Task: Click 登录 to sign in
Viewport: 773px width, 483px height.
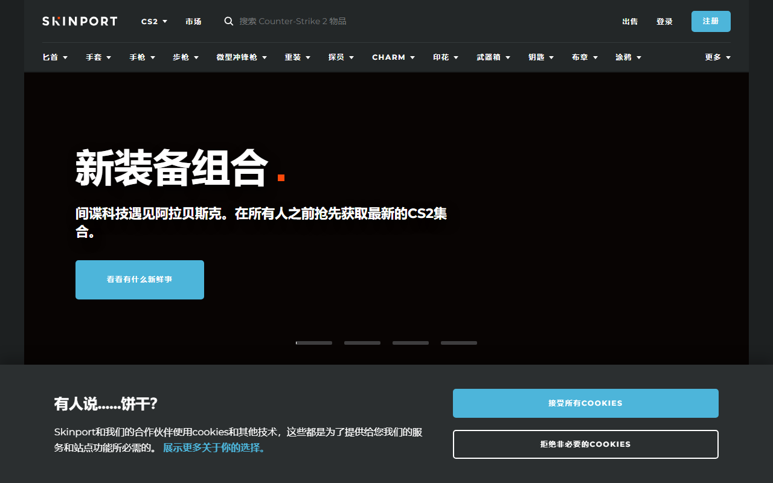Action: (x=664, y=21)
